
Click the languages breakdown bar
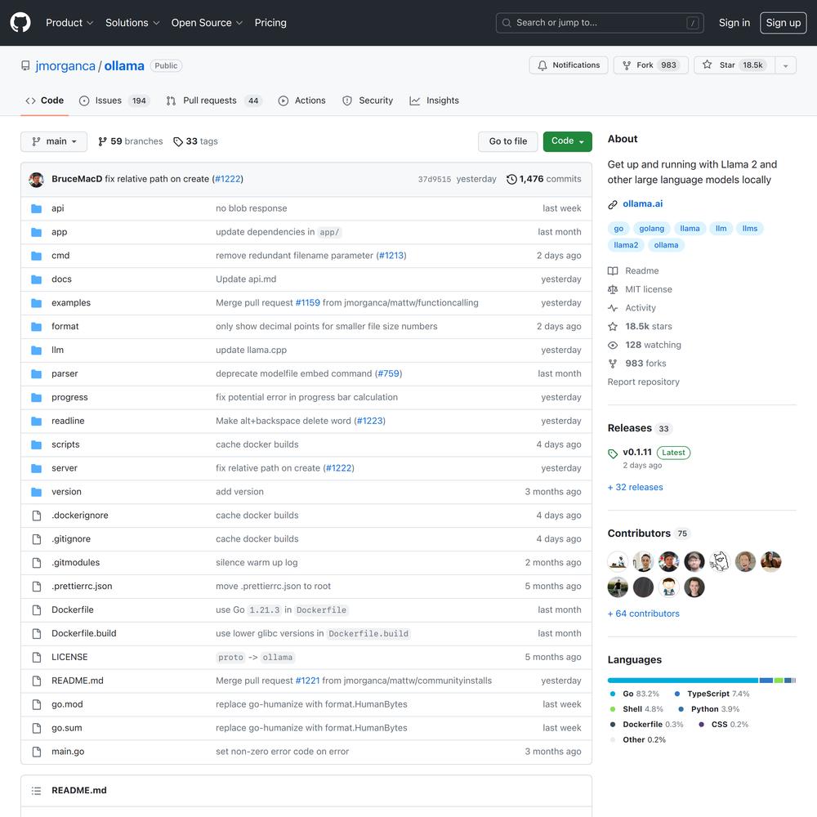(x=702, y=681)
